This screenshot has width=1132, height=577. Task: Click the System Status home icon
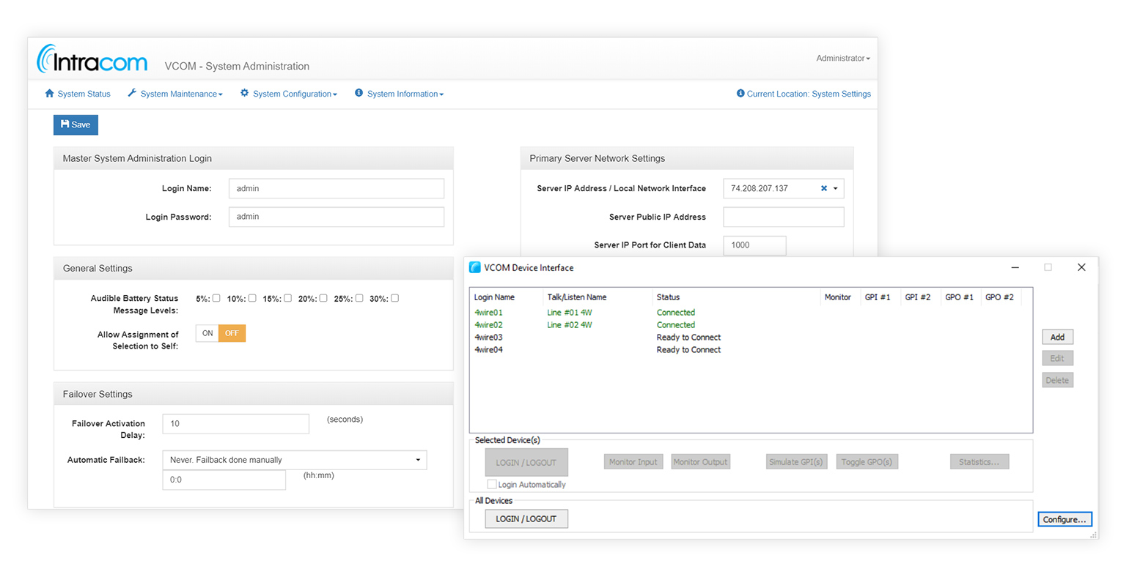(x=49, y=93)
